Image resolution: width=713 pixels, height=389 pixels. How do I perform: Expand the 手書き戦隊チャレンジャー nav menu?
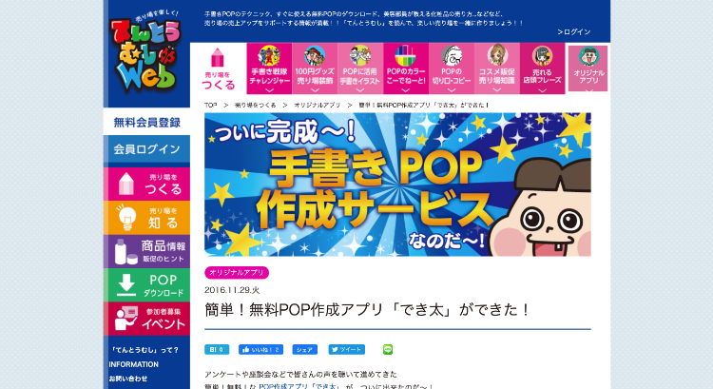(269, 68)
